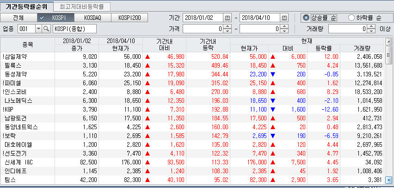
Task: Open the start date calendar picker
Action: click(227, 18)
